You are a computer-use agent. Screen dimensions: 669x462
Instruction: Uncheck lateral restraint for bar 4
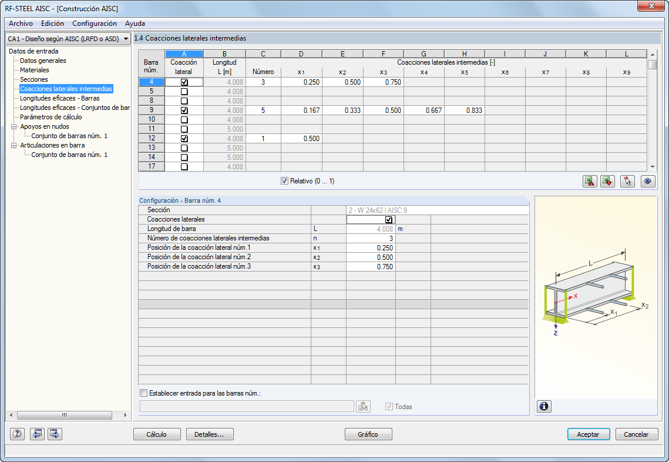point(184,82)
